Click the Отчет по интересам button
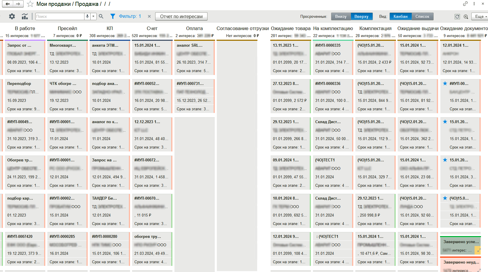488x272 pixels. pos(181,16)
